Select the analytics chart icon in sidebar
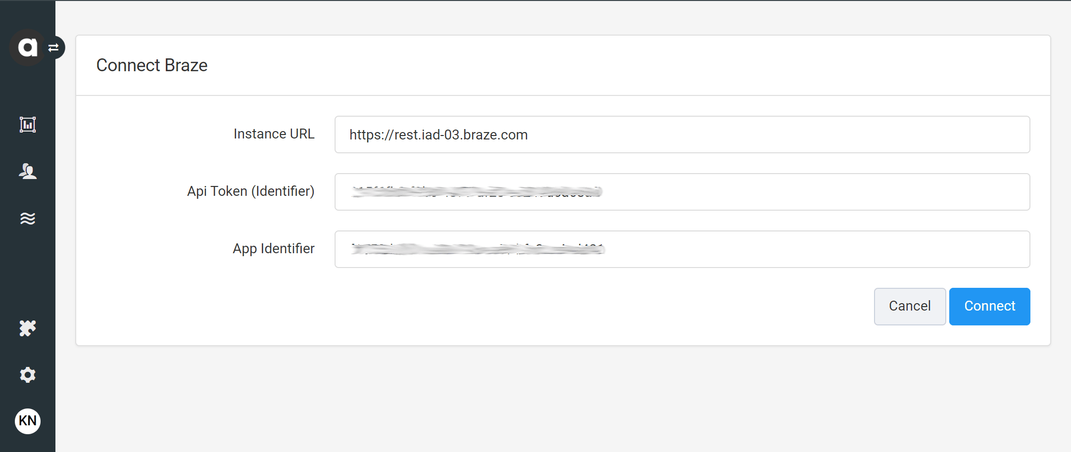1071x452 pixels. (28, 125)
